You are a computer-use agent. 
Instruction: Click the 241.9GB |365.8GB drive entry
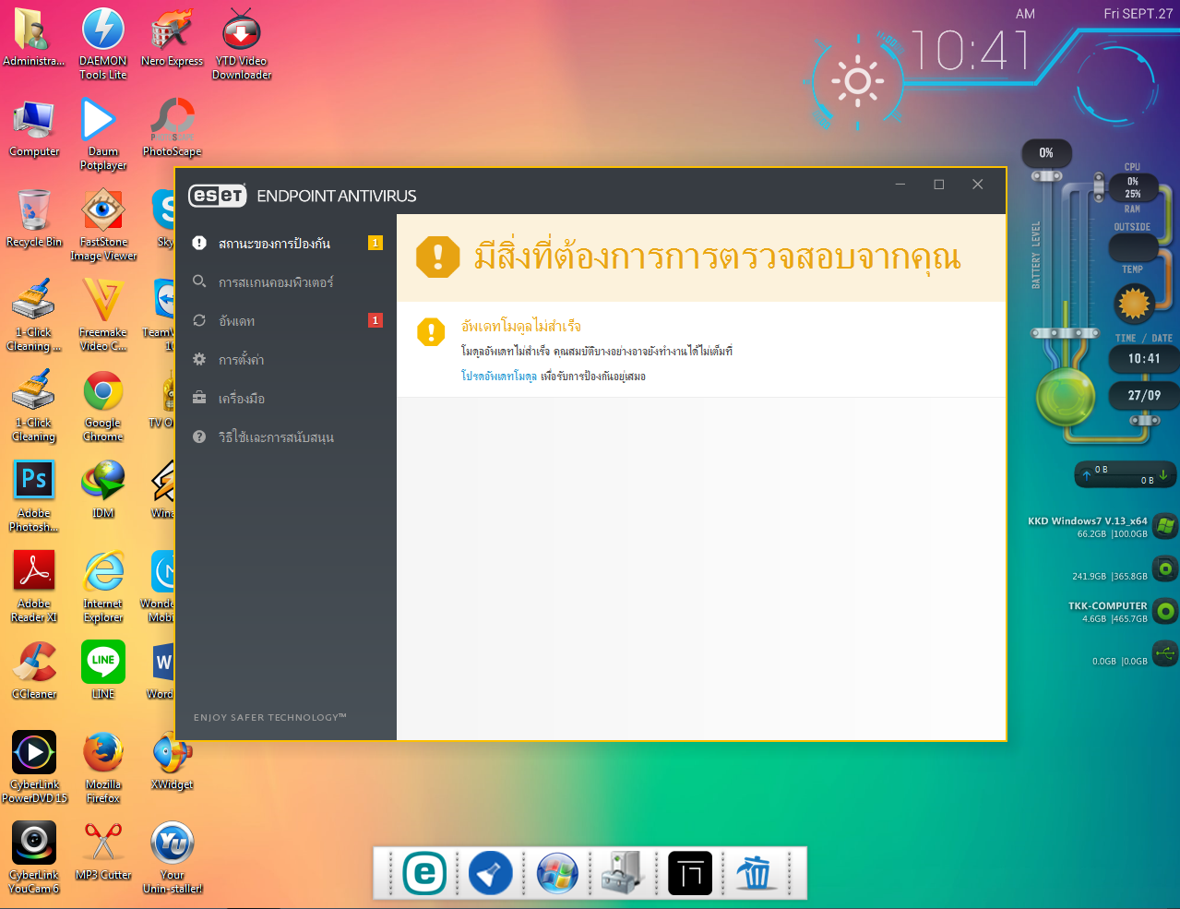1124,571
